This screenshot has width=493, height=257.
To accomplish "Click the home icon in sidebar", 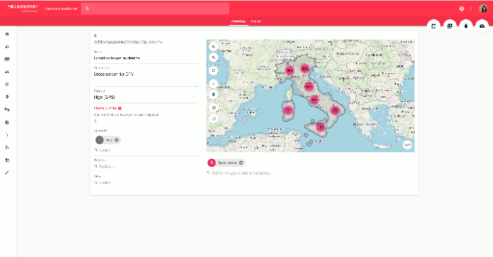I will pos(7,34).
